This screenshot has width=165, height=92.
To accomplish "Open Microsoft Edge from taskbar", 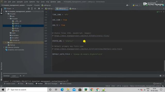I will click(x=62, y=90).
